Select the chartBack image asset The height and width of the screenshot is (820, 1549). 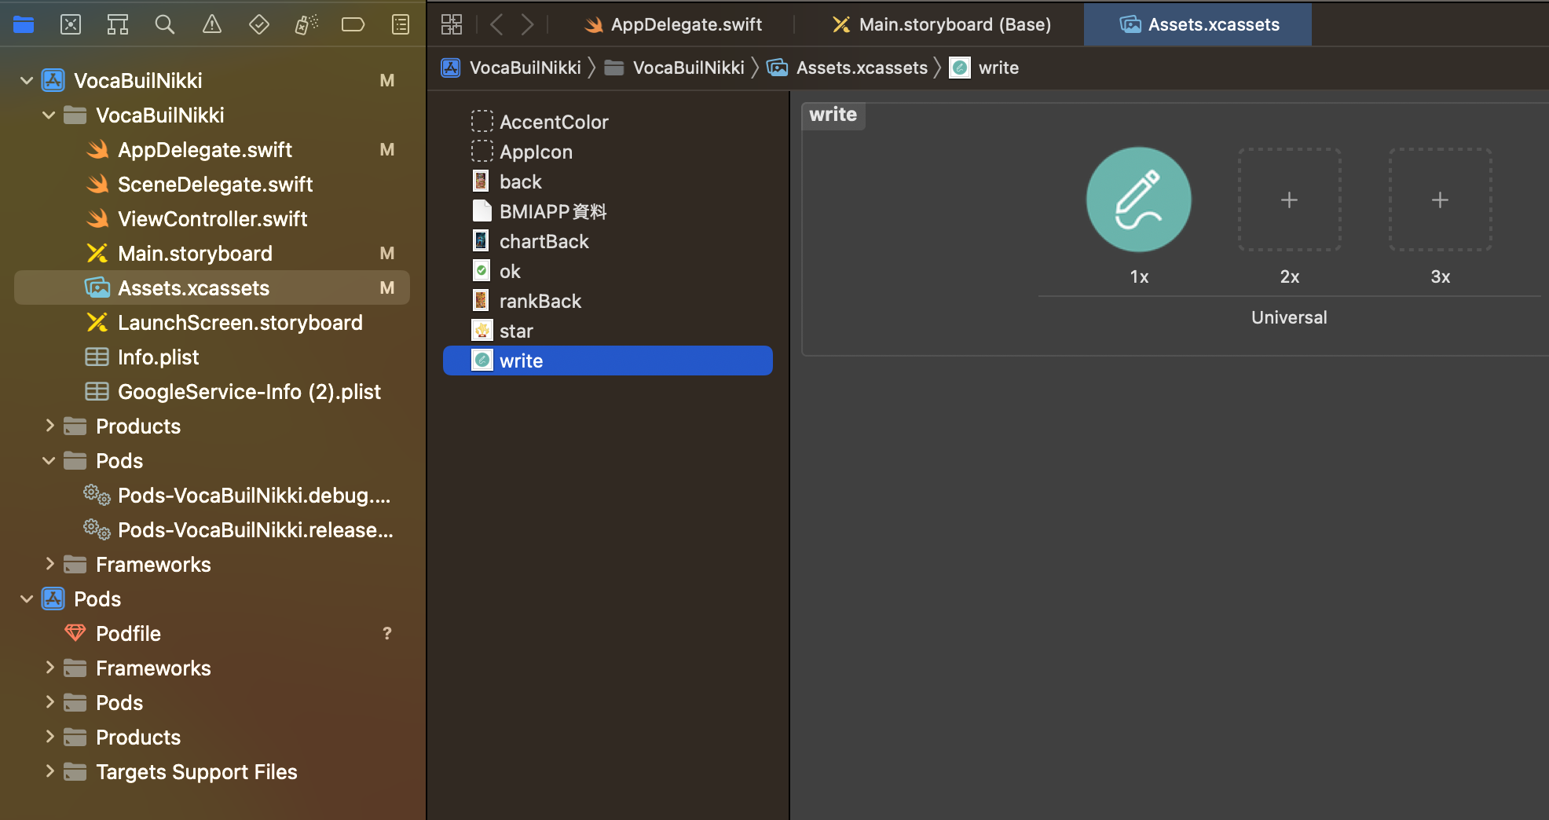click(608, 241)
